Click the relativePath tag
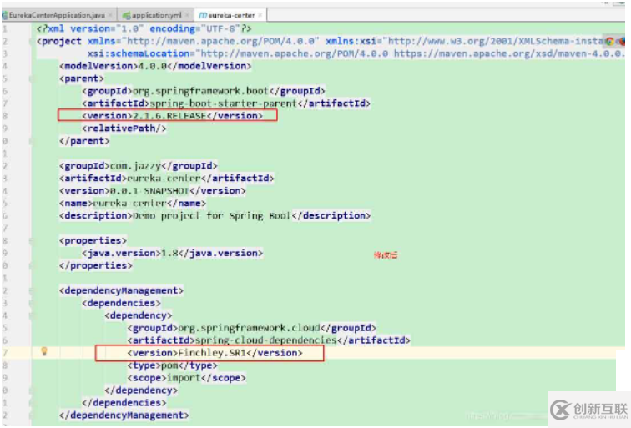The width and height of the screenshot is (631, 428). click(124, 128)
